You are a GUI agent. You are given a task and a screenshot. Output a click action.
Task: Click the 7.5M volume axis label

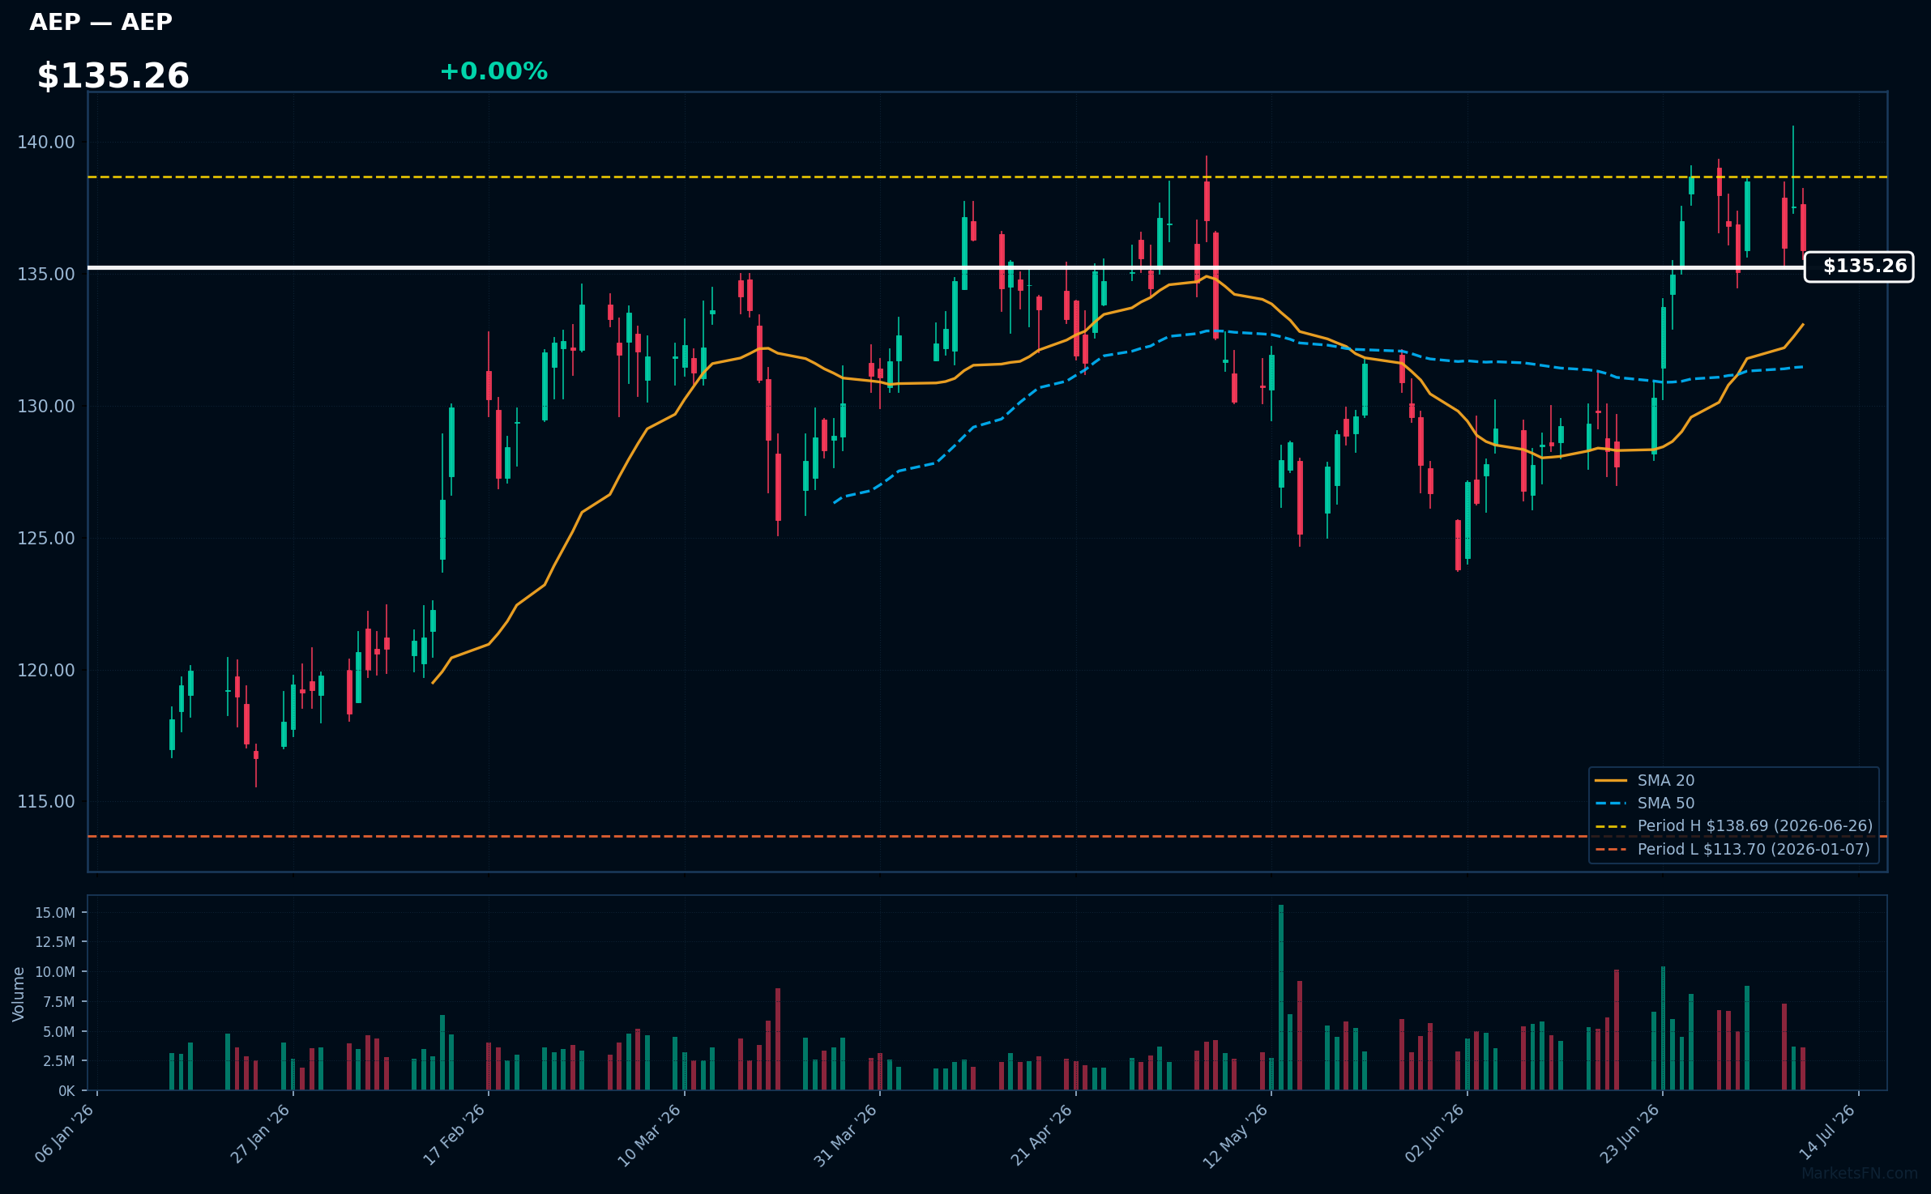(59, 1002)
